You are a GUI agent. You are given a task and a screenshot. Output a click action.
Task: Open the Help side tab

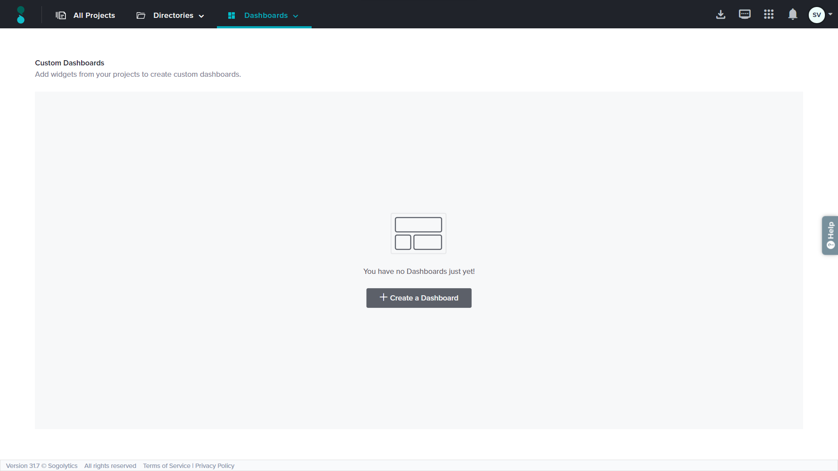click(x=830, y=235)
